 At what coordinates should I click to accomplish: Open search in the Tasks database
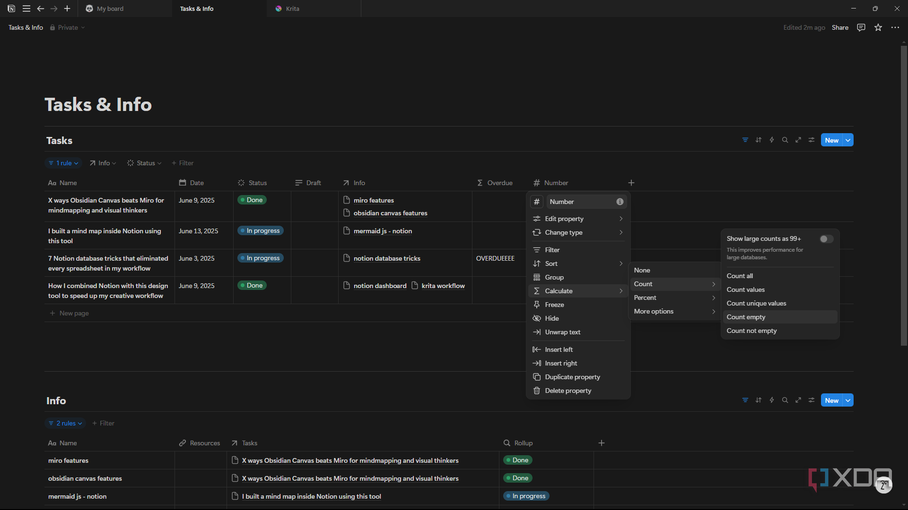tap(785, 140)
